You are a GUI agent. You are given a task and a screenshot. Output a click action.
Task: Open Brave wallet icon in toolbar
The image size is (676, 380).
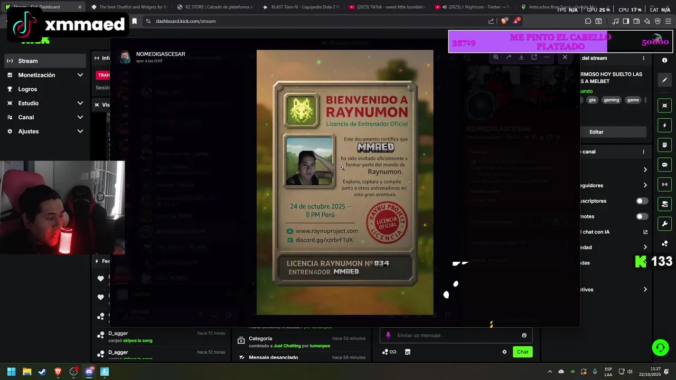coord(636,21)
